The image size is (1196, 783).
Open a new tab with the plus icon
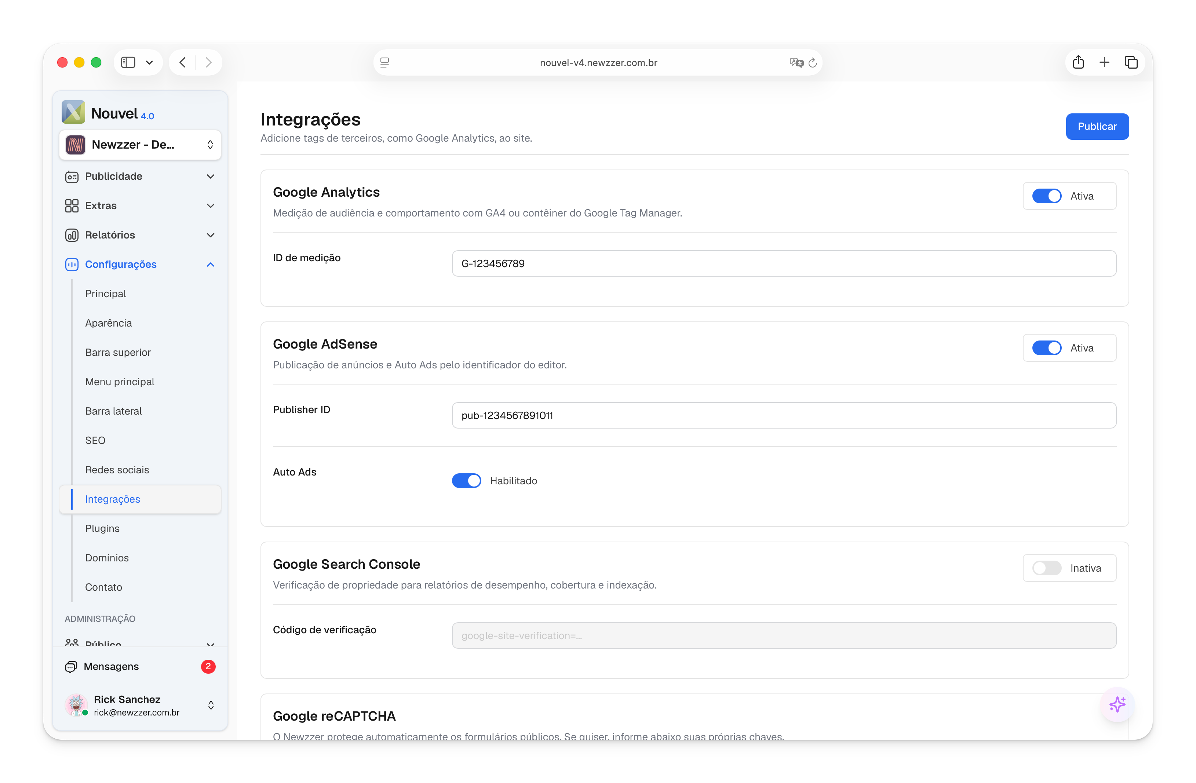1105,62
